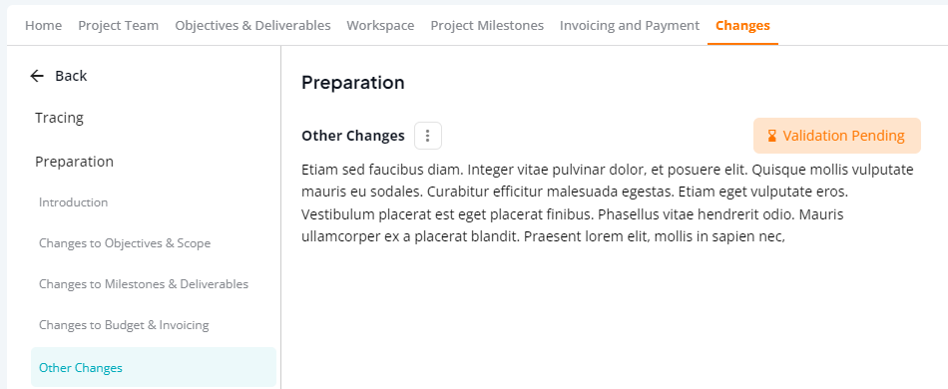Open Changes to Objectives & Scope
Screen dimensions: 948x389
[x=125, y=243]
